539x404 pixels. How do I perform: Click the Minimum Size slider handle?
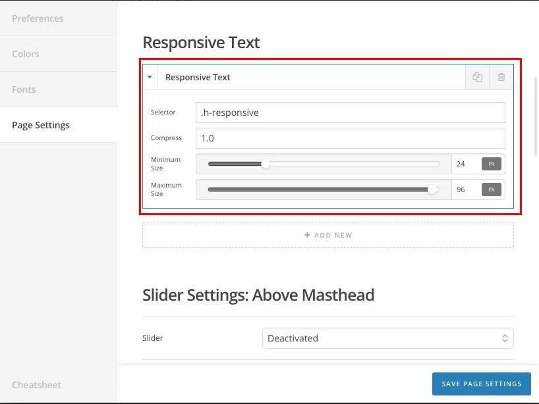click(266, 164)
